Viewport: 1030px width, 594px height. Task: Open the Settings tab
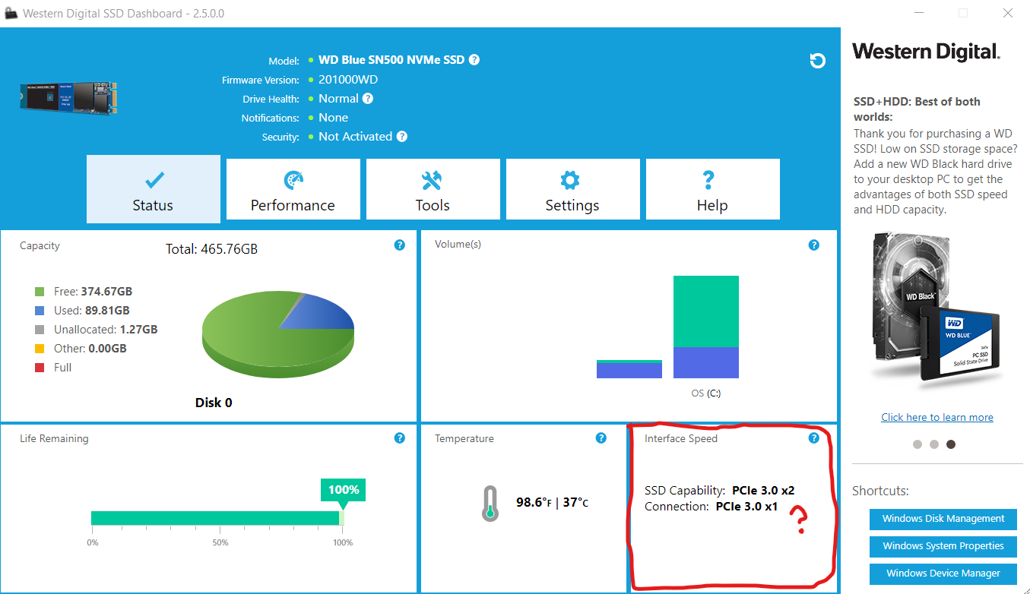[x=573, y=189]
